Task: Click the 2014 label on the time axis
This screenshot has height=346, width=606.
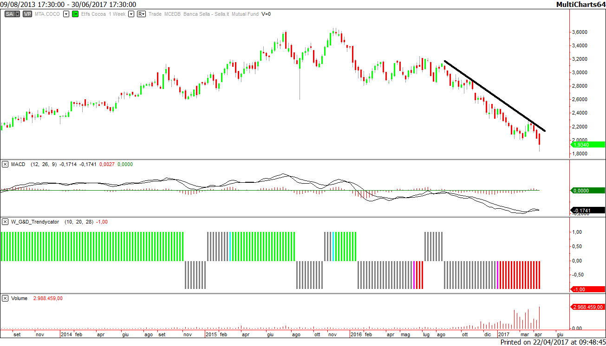Action: (x=66, y=334)
